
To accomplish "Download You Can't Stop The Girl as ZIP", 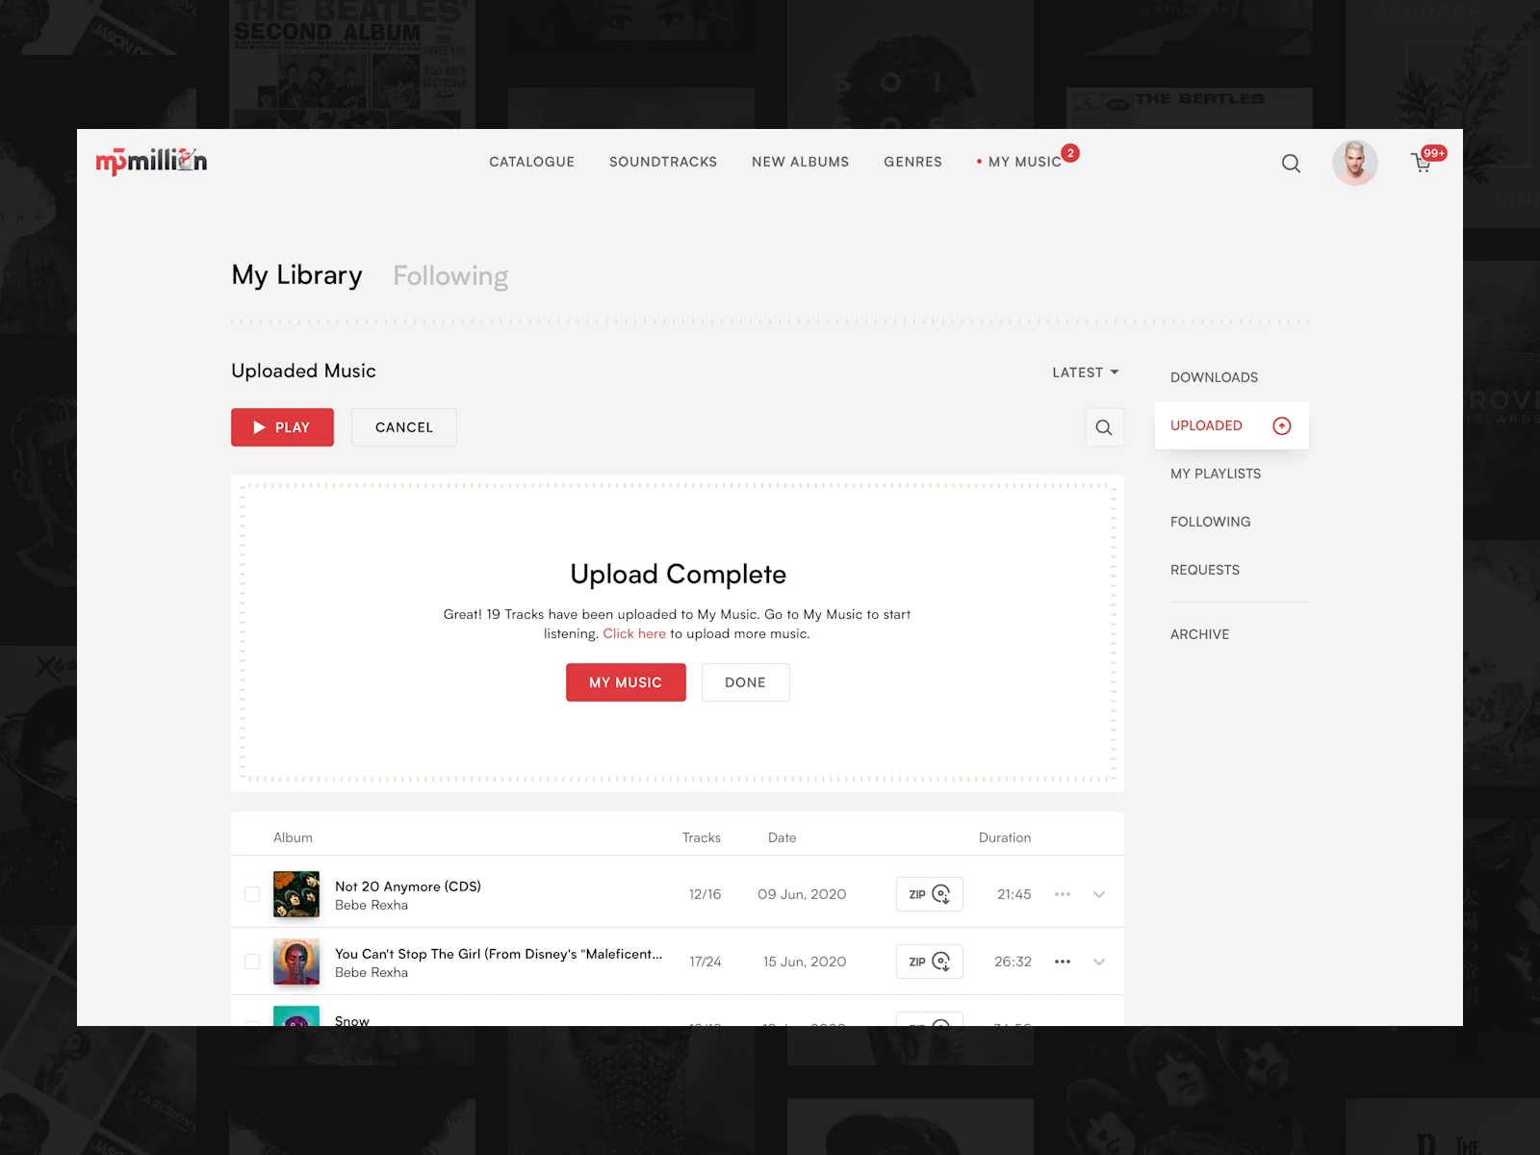I will (x=928, y=962).
